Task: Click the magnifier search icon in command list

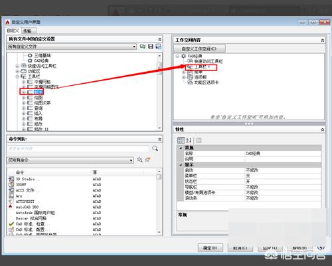Action: coord(155,148)
